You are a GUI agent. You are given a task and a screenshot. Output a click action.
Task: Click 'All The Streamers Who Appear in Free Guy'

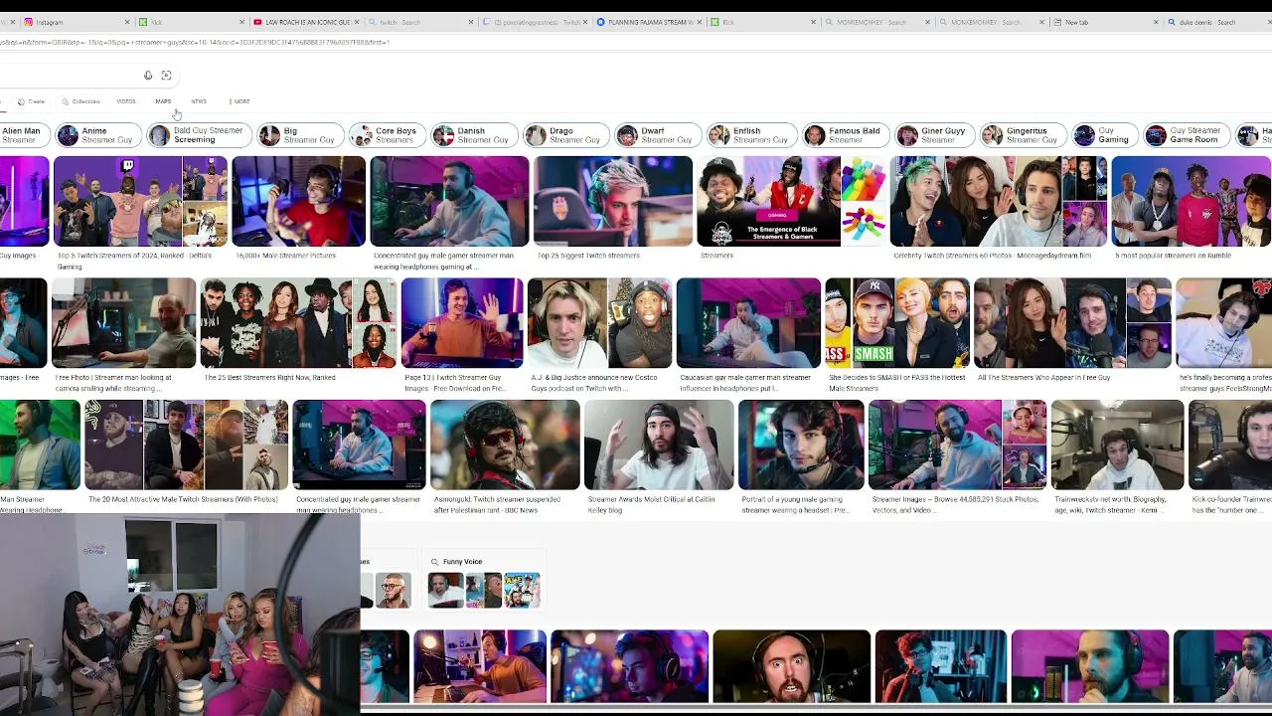[x=1043, y=378]
